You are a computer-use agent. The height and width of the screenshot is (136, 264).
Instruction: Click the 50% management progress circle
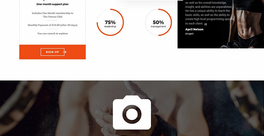click(158, 22)
